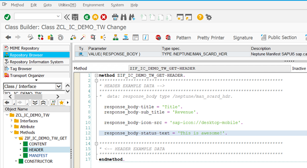Click the Signature button
The image size is (307, 168).
243,38
